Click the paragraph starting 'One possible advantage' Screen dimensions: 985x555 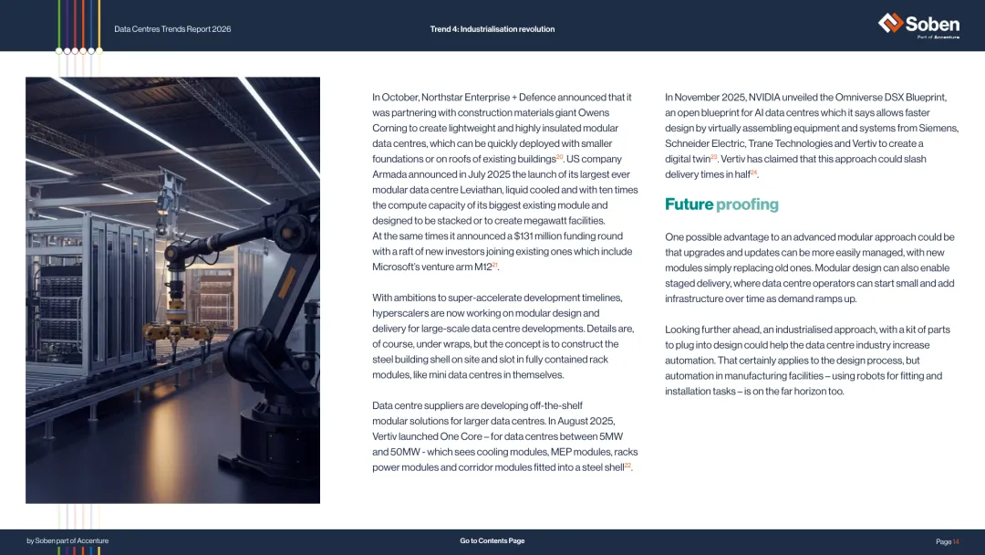pos(810,267)
